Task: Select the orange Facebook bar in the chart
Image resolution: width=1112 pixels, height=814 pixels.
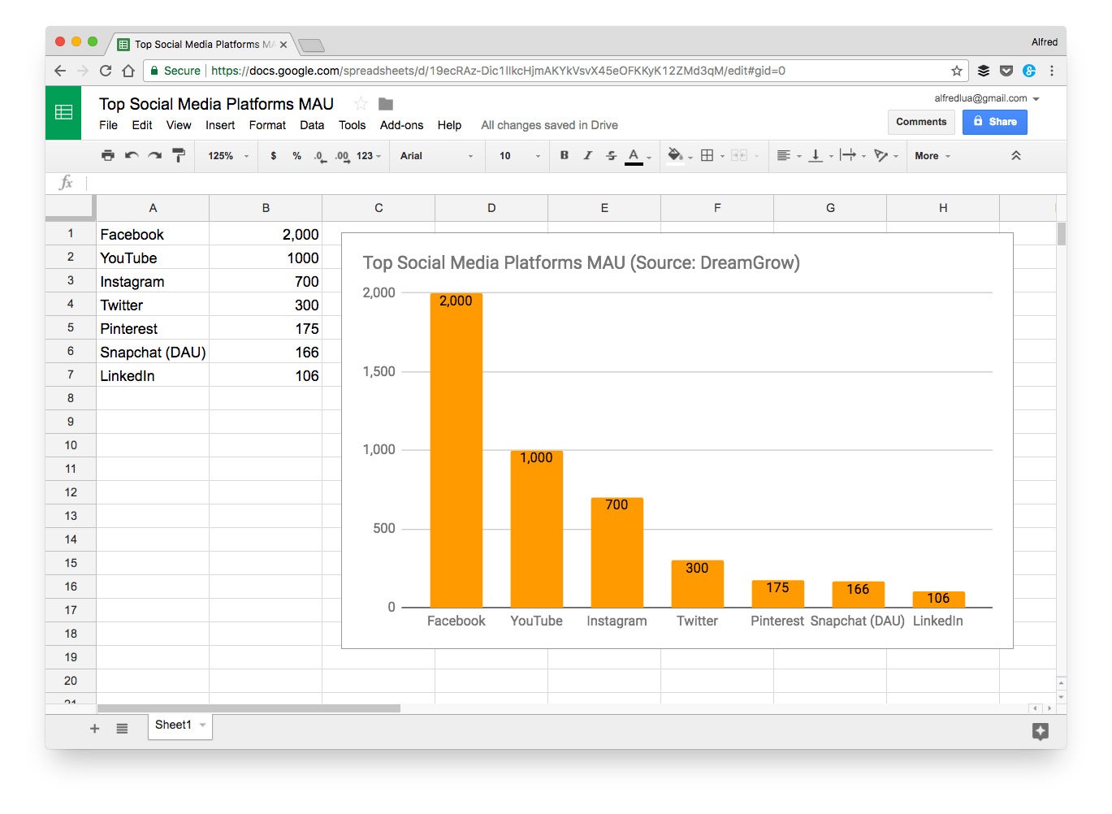Action: 456,450
